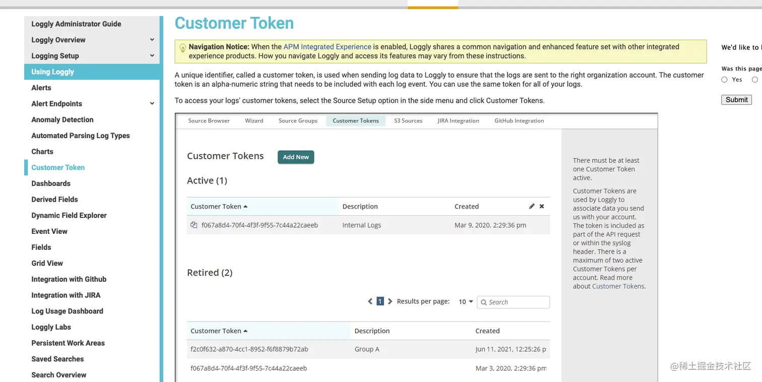The height and width of the screenshot is (382, 762).
Task: Click the Group A description cell
Action: click(367, 349)
